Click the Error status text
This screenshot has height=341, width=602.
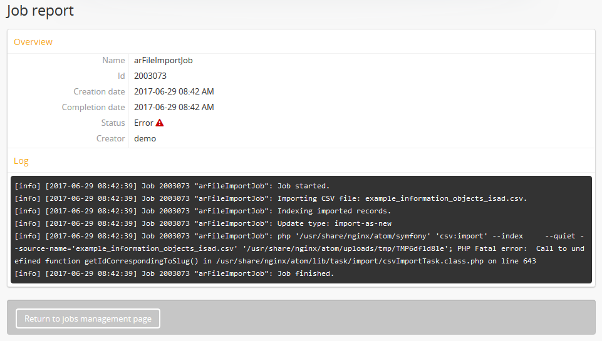click(x=143, y=123)
